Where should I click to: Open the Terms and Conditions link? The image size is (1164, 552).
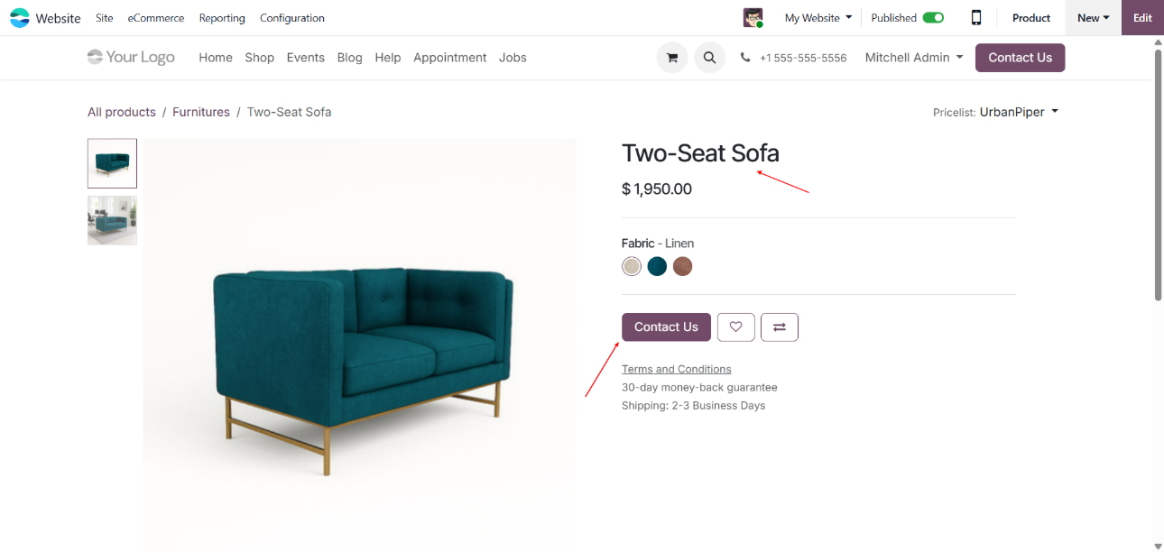coord(676,369)
